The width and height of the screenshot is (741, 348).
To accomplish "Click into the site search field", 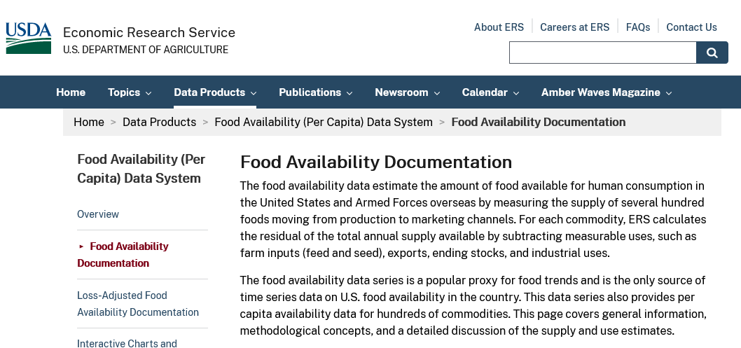I will click(x=602, y=53).
